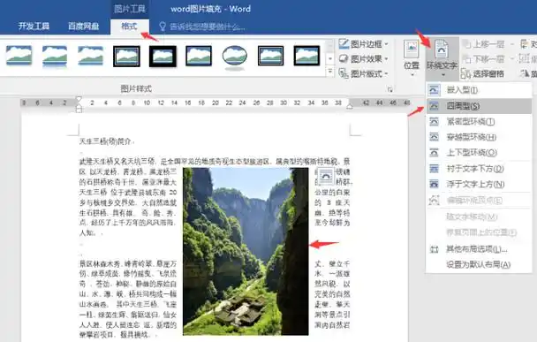Open the 图片版式 picture layout dropdown
This screenshot has width=537, height=342.
pyautogui.click(x=364, y=73)
